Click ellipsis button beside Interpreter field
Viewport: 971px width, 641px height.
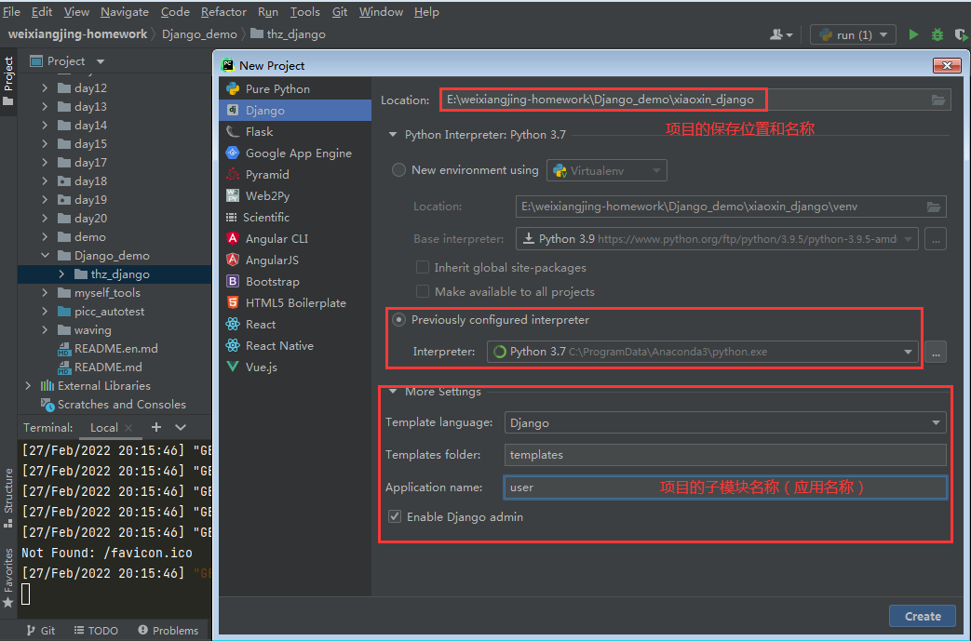click(x=935, y=352)
